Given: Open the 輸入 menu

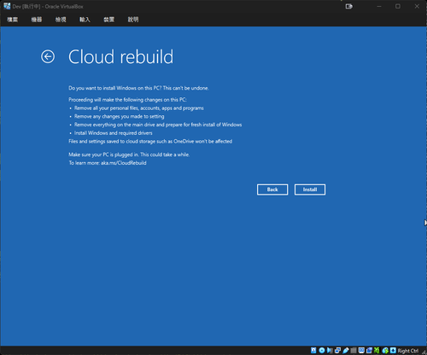Looking at the screenshot, I should coord(85,20).
